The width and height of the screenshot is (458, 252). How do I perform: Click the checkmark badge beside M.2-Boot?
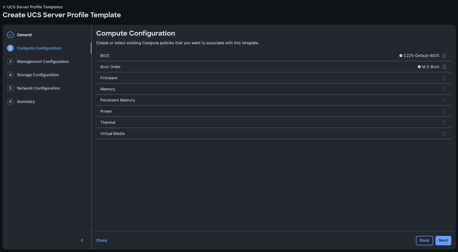419,66
